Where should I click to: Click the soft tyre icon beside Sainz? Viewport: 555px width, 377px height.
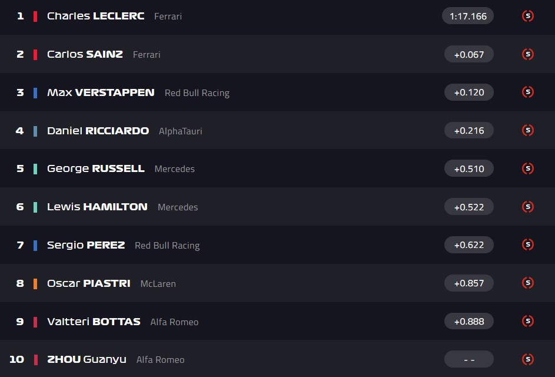tap(528, 54)
